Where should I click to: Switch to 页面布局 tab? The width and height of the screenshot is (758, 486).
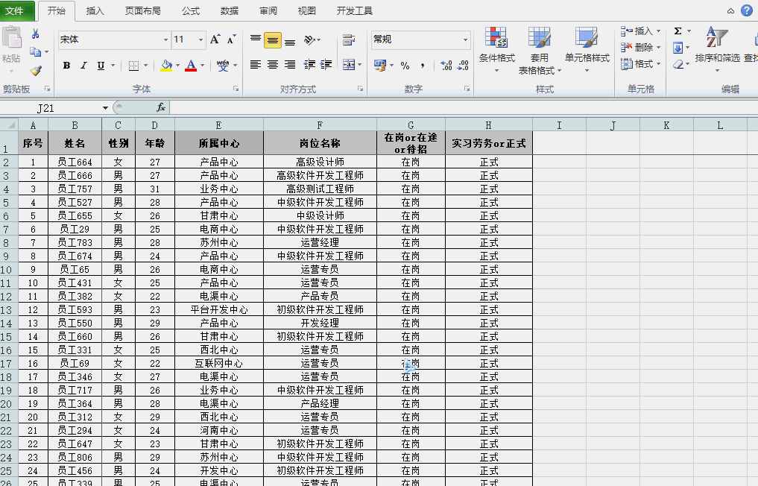tap(142, 10)
